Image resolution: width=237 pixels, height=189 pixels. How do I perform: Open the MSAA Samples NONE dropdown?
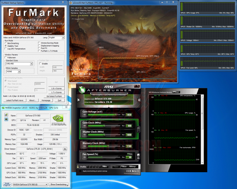coord(13,71)
